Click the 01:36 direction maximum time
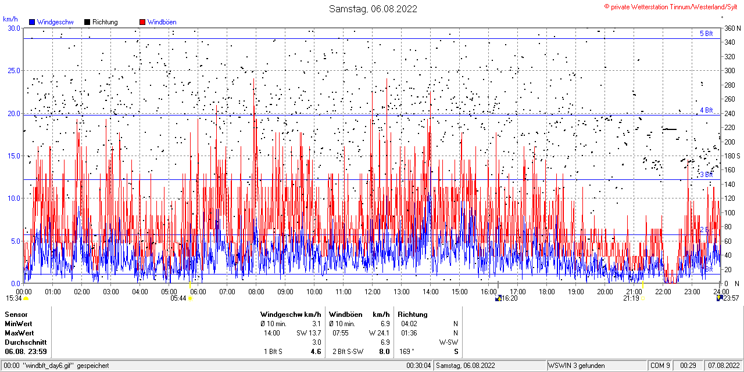 click(x=409, y=333)
